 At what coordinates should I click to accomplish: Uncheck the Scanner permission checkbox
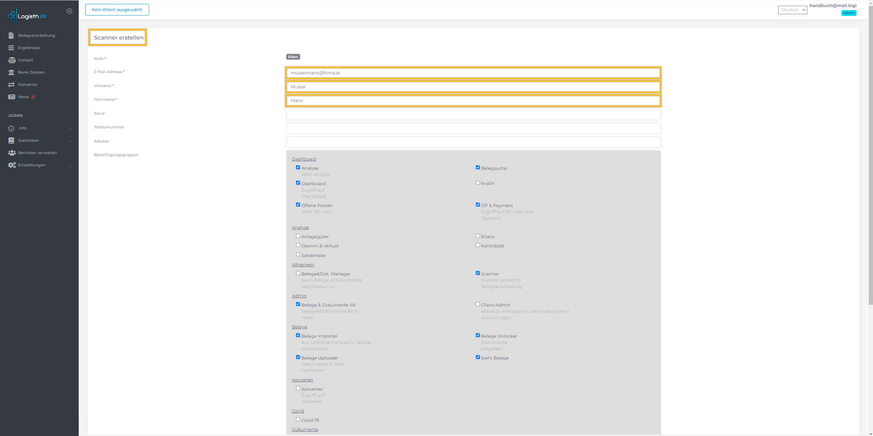pyautogui.click(x=478, y=273)
